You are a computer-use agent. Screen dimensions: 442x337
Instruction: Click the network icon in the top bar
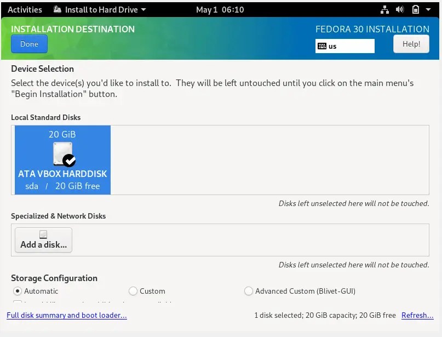tap(384, 9)
